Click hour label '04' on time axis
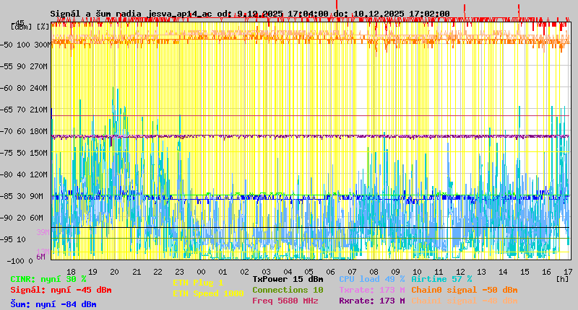Image resolution: width=578 pixels, height=310 pixels. pyautogui.click(x=288, y=272)
